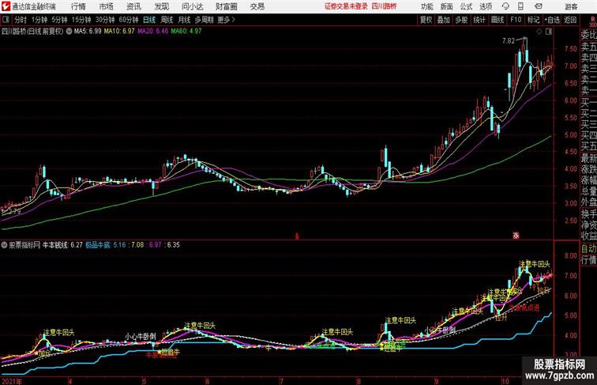Viewport: 597px width, 385px height.
Task: Open the customer service headset icon
Action: (505, 6)
